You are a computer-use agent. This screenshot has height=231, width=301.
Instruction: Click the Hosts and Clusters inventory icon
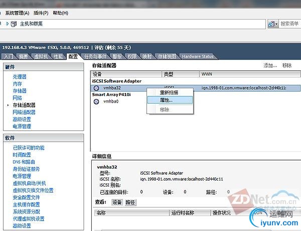tap(14, 24)
